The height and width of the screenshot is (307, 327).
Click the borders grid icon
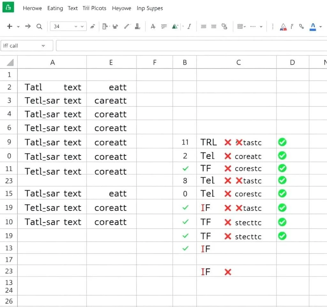241,27
